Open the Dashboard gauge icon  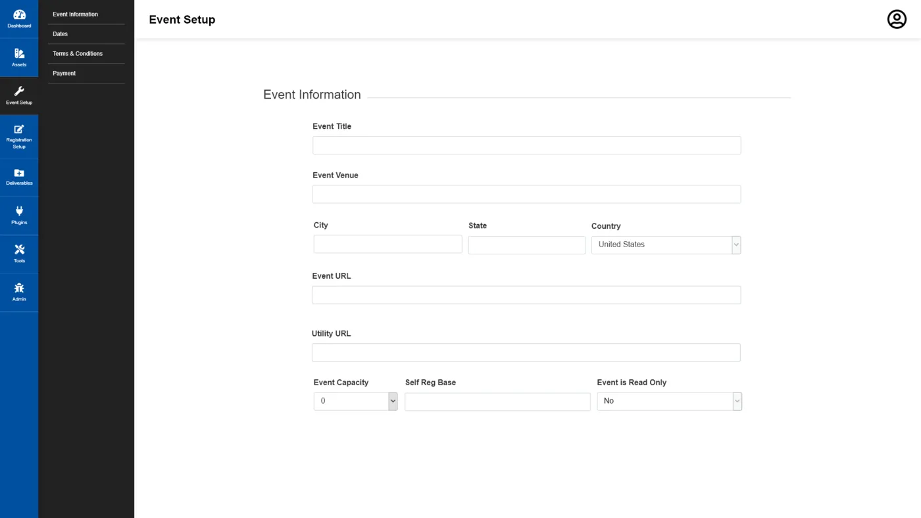[19, 14]
